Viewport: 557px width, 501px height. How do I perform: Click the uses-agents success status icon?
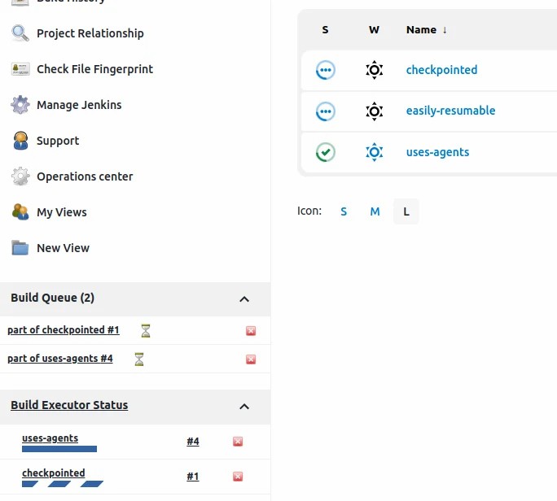326,152
